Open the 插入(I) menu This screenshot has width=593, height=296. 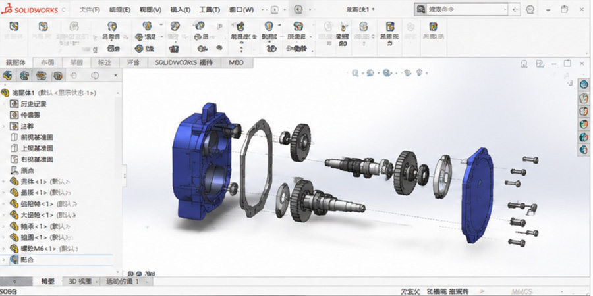pyautogui.click(x=181, y=10)
